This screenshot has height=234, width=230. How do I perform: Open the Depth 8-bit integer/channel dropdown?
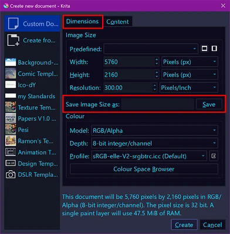(x=154, y=143)
